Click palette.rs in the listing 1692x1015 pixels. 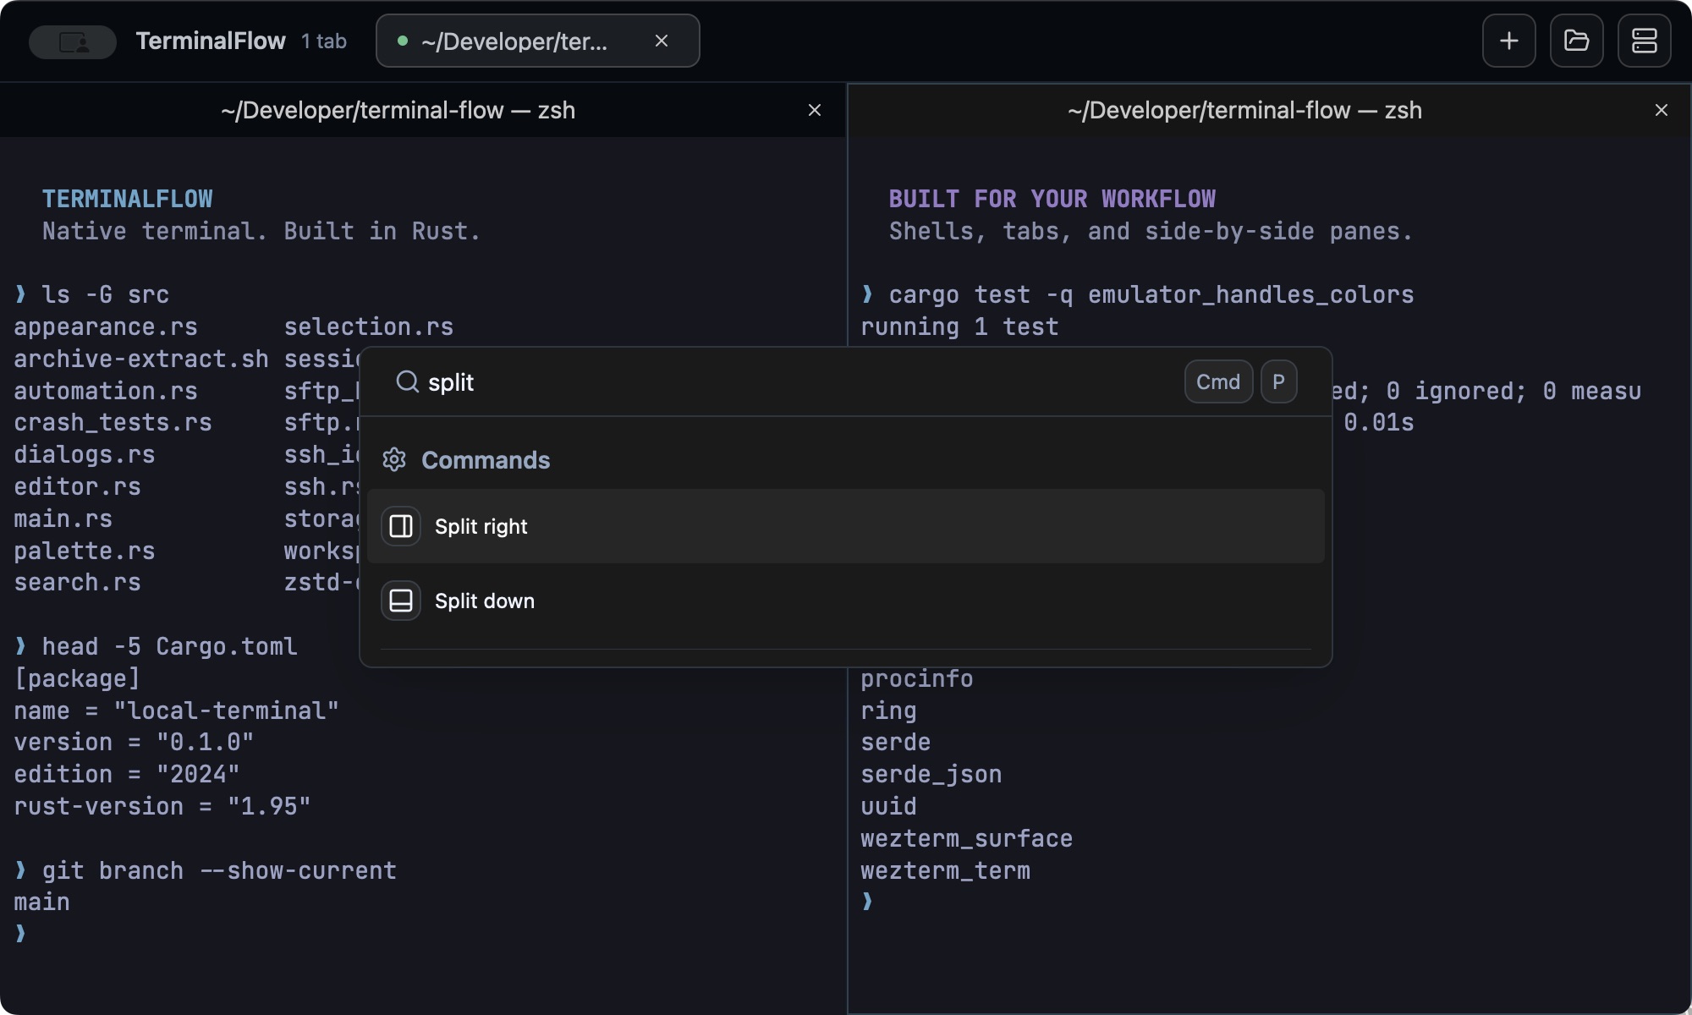pos(85,551)
